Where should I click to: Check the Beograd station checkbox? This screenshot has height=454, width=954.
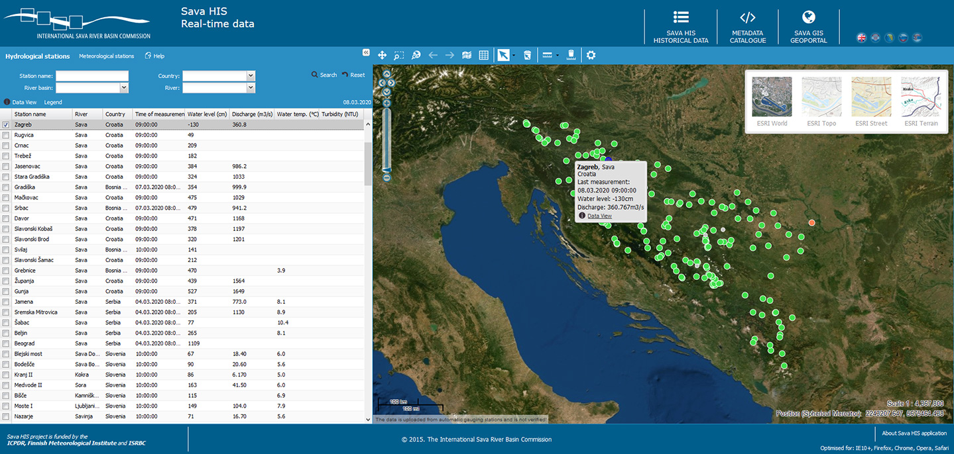(x=6, y=343)
